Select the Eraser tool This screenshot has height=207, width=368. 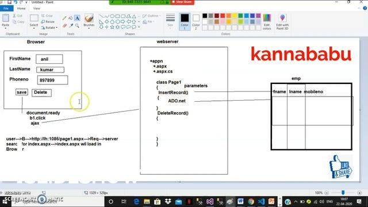pyautogui.click(x=64, y=25)
